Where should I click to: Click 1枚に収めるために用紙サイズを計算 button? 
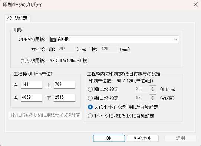coord(45,115)
